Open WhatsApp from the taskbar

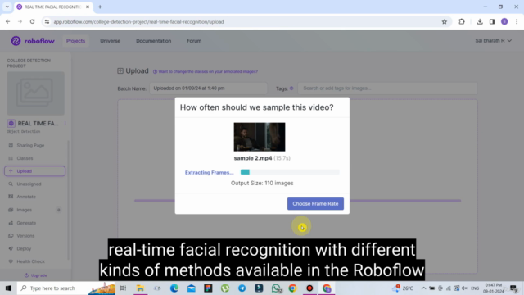click(x=276, y=288)
